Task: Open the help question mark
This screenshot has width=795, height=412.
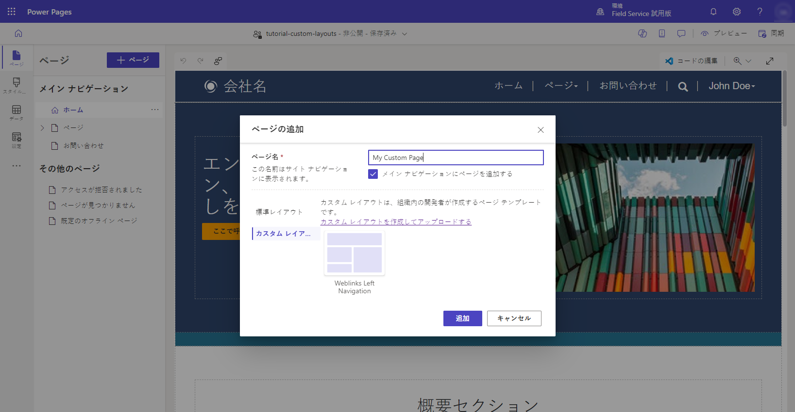Action: click(x=760, y=12)
